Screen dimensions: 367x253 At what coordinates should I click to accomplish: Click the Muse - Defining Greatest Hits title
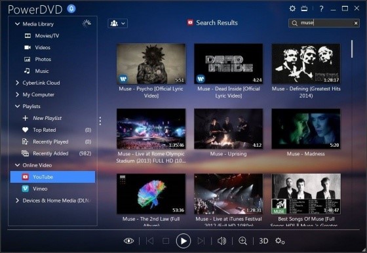[306, 92]
